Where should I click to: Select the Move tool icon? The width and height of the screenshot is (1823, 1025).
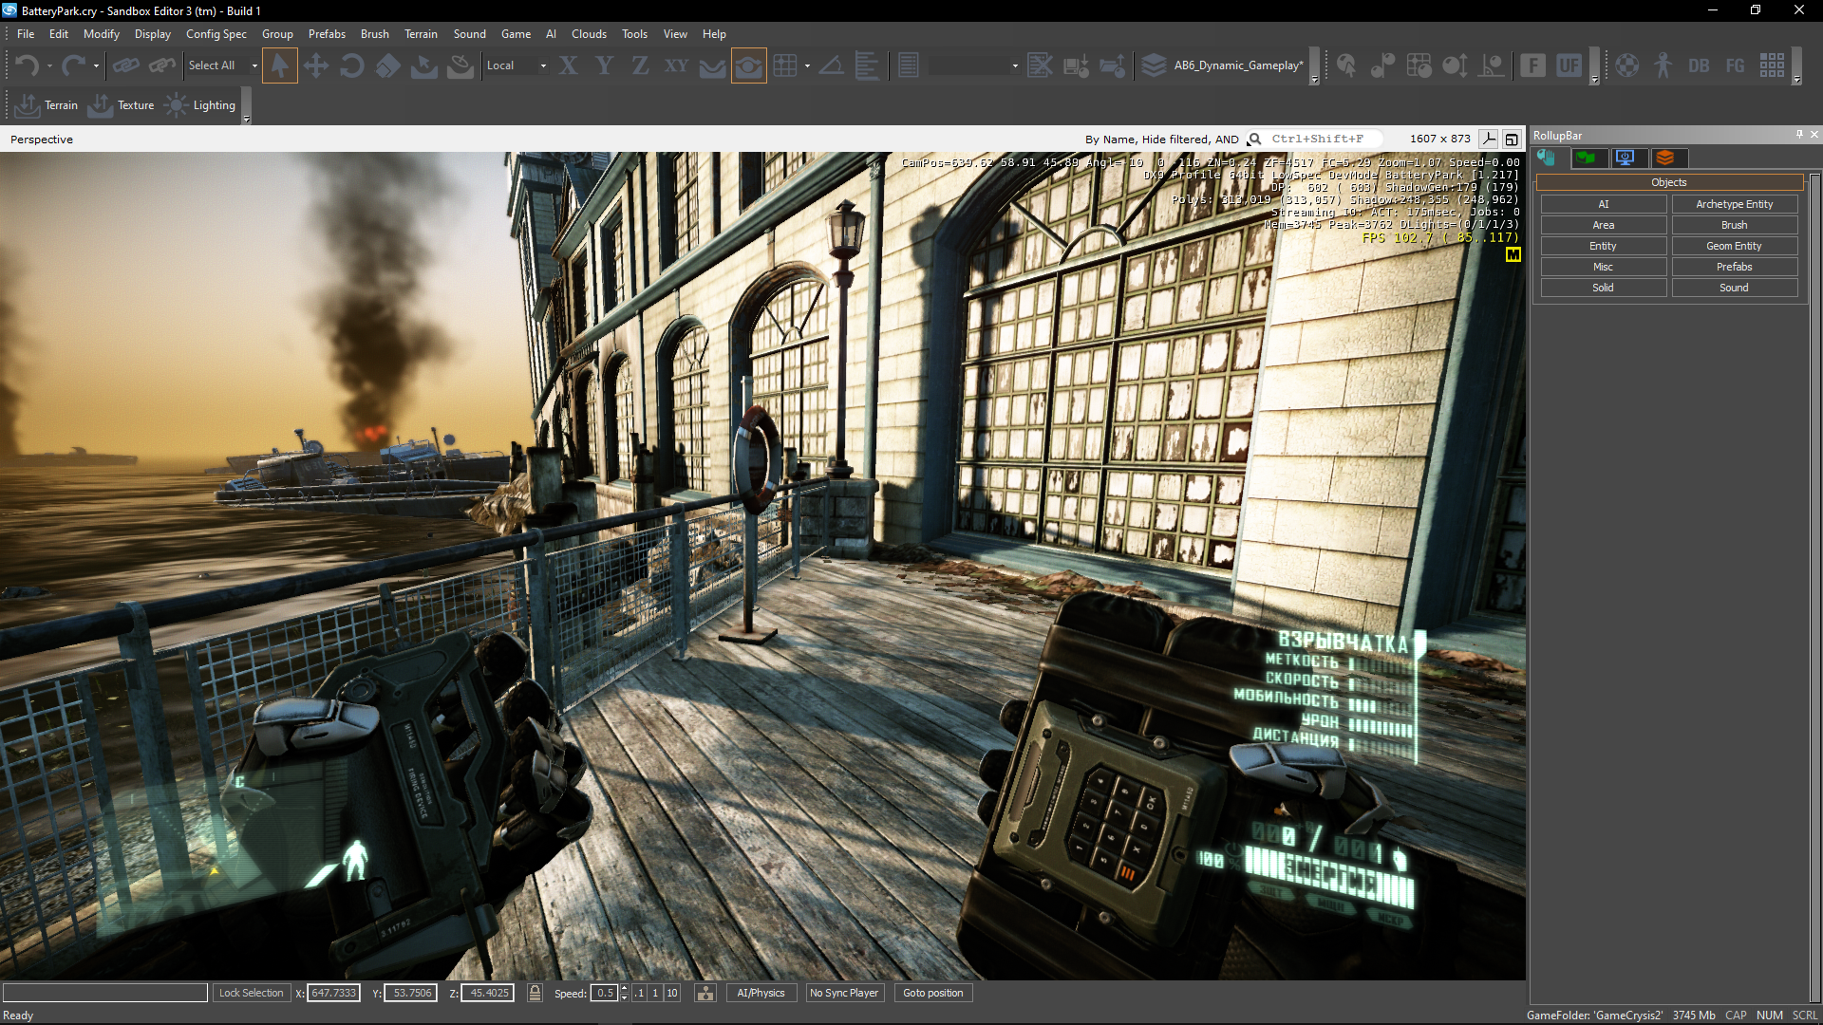pyautogui.click(x=315, y=65)
